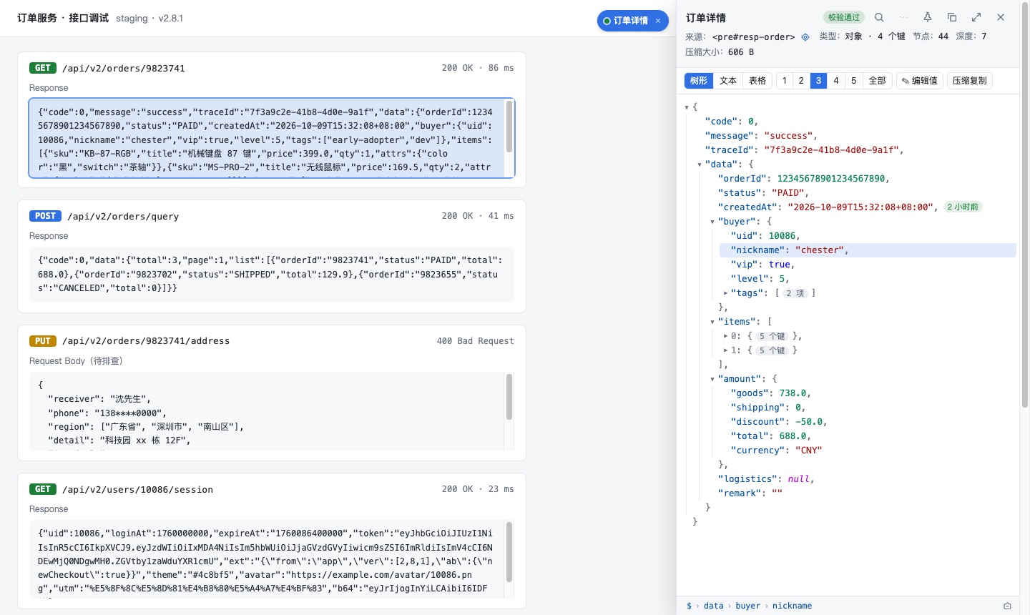
Task: Switch to 表格 table view
Action: coord(757,81)
